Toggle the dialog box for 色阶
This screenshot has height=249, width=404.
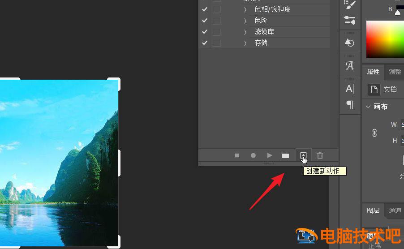click(216, 20)
